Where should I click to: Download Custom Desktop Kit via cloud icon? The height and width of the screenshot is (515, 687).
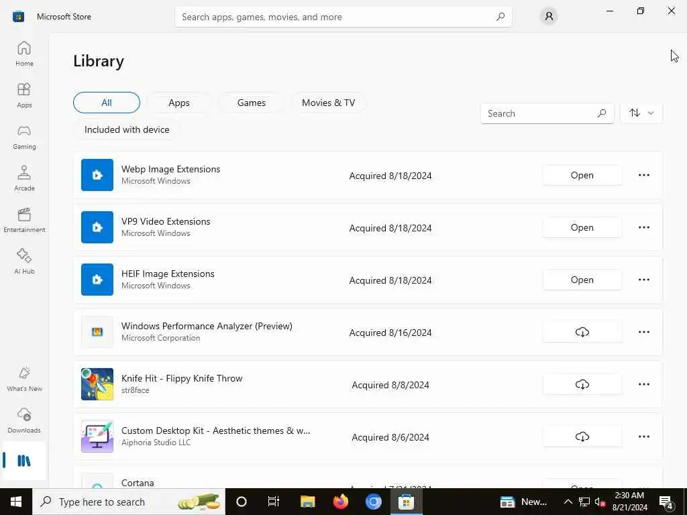[x=582, y=437]
